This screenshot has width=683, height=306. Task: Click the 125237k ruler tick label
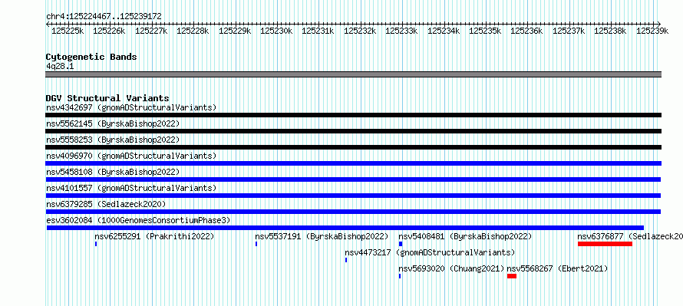pos(569,31)
